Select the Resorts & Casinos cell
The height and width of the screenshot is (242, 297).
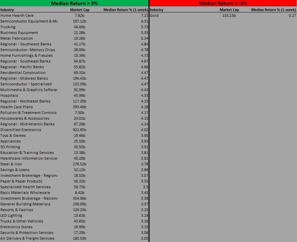17,210
